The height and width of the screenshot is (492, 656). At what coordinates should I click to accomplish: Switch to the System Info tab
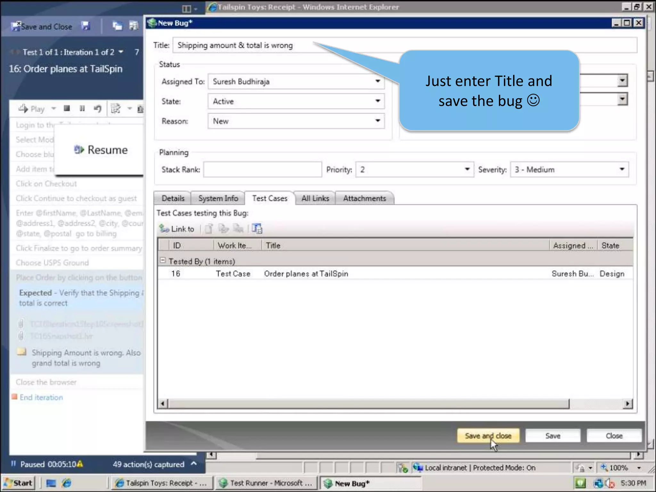[218, 198]
